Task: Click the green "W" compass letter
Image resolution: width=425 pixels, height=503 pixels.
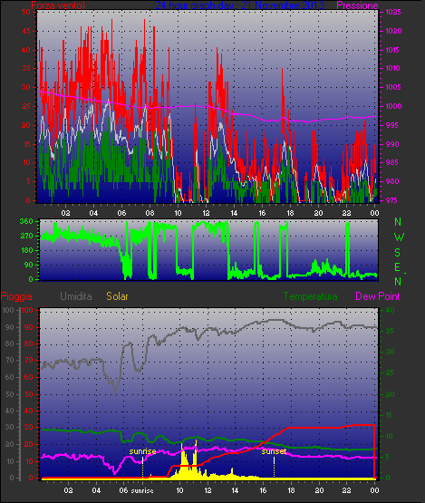Action: [x=399, y=237]
